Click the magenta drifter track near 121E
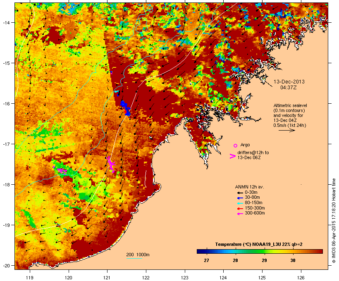Image resolution: width=339 pixels, height=281 pixels. coord(111,164)
